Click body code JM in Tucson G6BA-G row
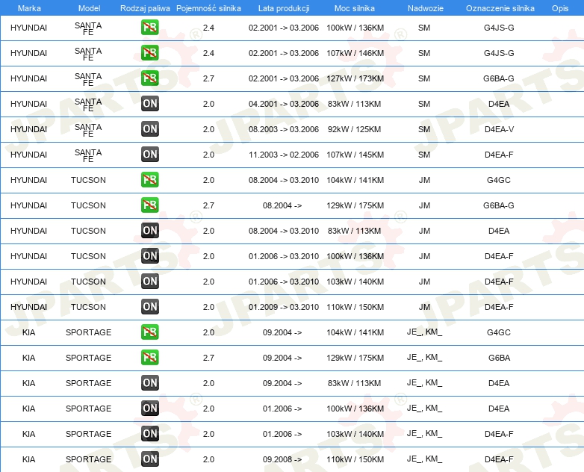 point(424,205)
